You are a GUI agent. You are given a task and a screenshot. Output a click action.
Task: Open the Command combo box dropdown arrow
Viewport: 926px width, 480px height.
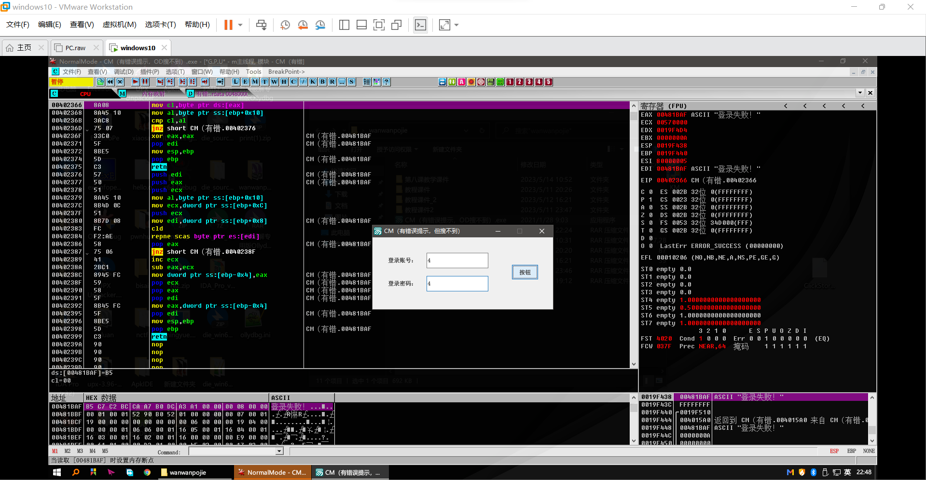[279, 452]
